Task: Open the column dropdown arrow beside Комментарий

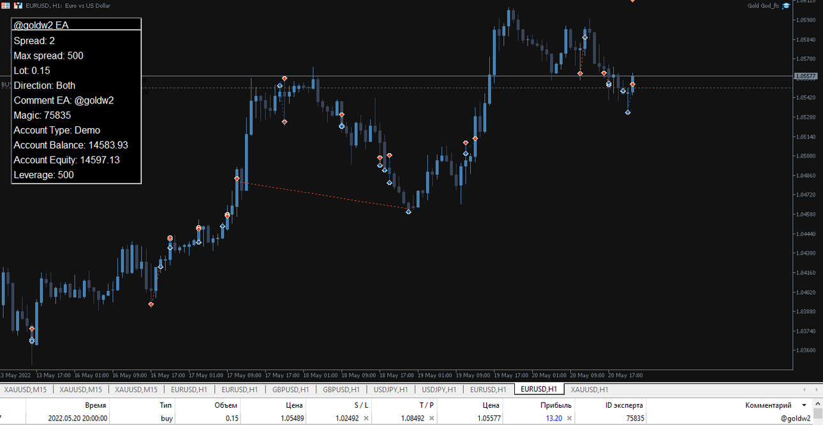Action: click(x=804, y=405)
